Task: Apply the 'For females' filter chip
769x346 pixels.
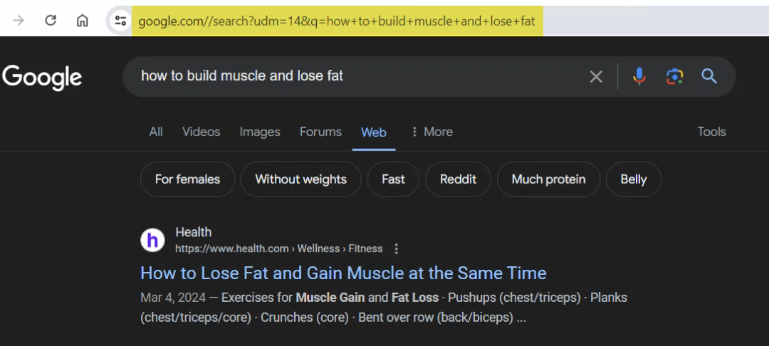Action: click(187, 179)
